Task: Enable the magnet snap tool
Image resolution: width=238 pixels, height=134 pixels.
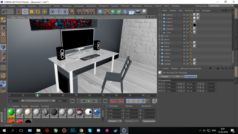Action: click(3, 75)
